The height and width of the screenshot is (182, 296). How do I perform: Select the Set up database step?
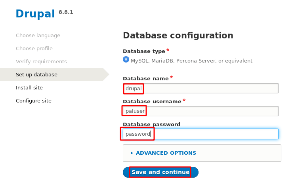pyautogui.click(x=36, y=75)
